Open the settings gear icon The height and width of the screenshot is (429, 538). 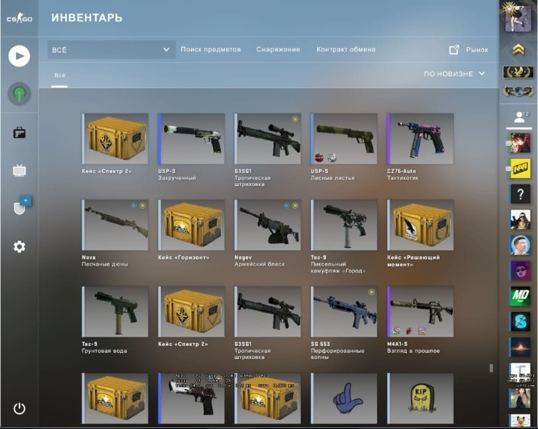[19, 247]
